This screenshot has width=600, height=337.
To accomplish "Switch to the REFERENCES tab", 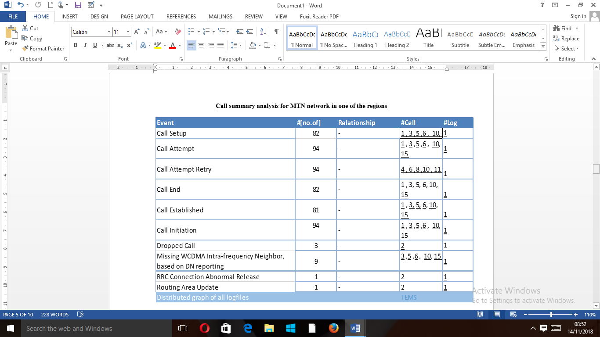I will 181,16.
